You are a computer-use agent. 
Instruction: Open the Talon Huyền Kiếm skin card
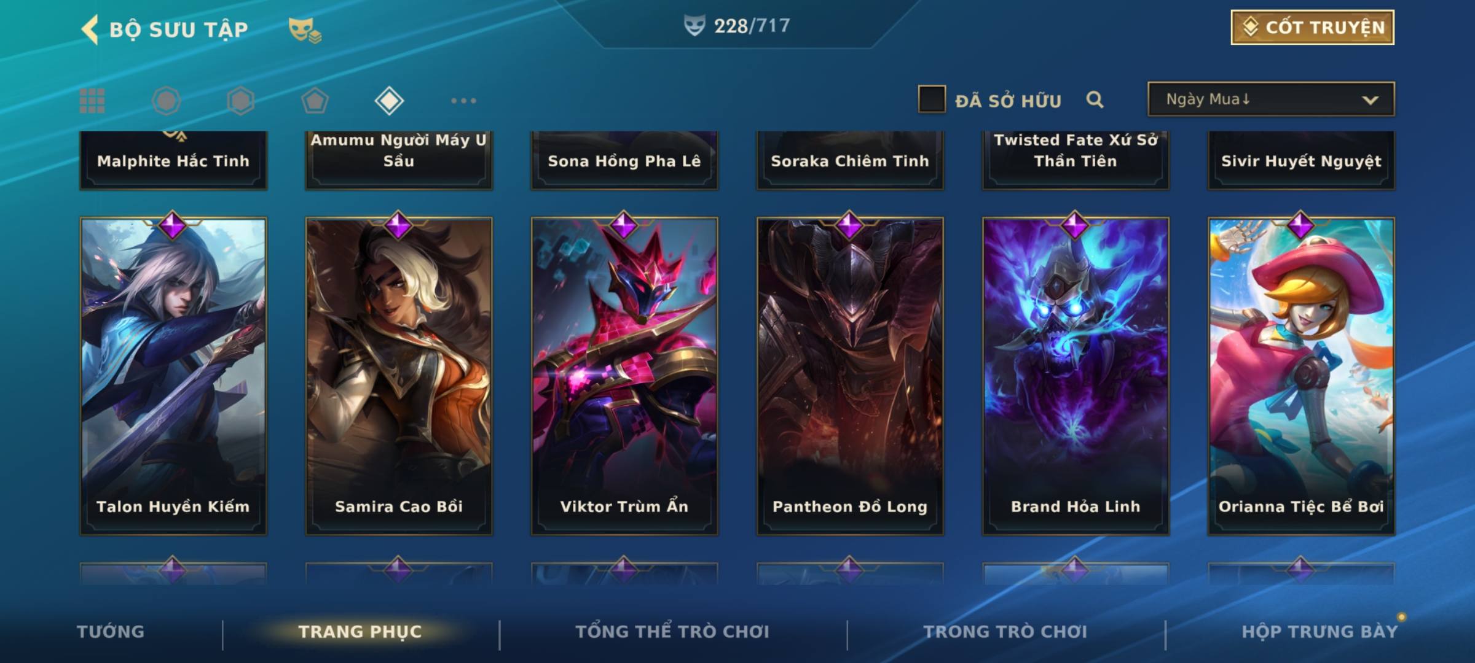[x=173, y=376]
